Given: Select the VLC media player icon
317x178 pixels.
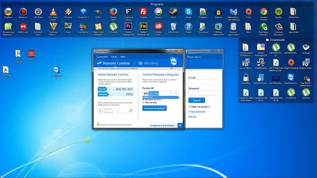Looking at the screenshot, I should [x=53, y=14].
